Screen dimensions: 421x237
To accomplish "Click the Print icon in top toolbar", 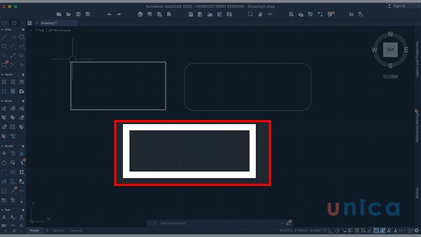I will pos(140,14).
